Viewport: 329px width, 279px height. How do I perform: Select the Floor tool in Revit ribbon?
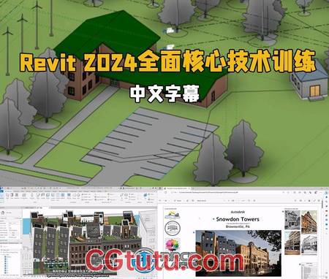point(48,196)
